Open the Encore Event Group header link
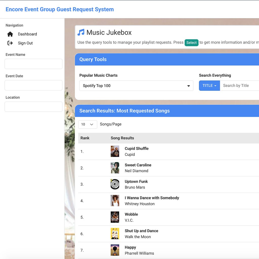The image size is (259, 259). 60,9
